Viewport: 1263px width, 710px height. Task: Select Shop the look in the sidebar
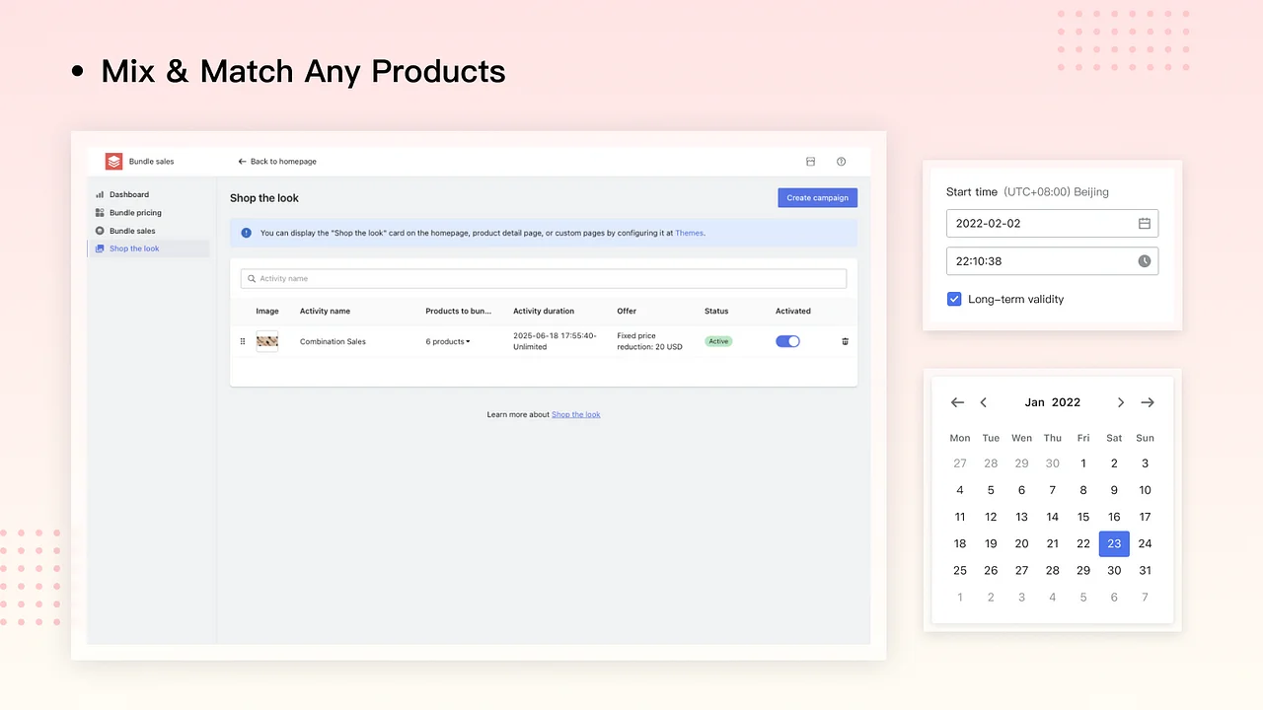(134, 248)
